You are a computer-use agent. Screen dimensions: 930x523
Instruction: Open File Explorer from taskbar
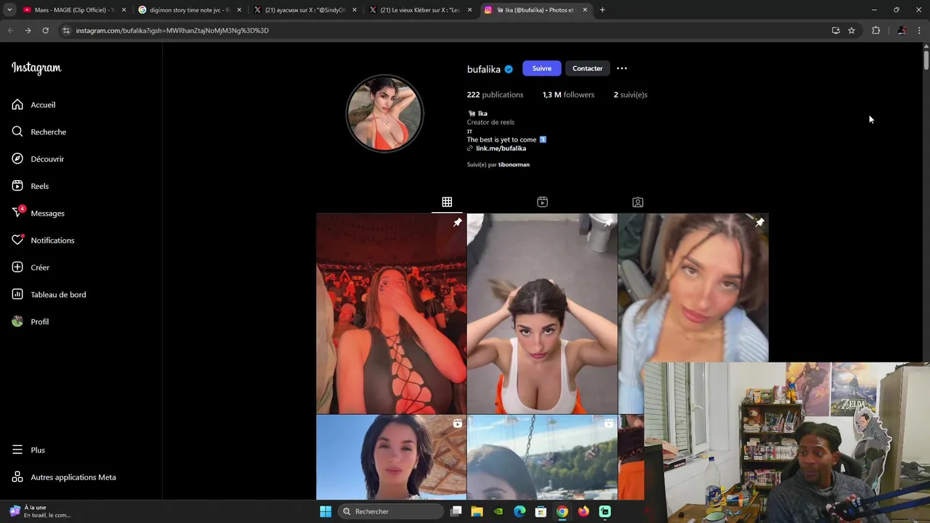[x=477, y=511]
